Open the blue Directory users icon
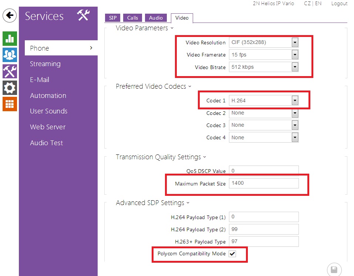 [10, 55]
